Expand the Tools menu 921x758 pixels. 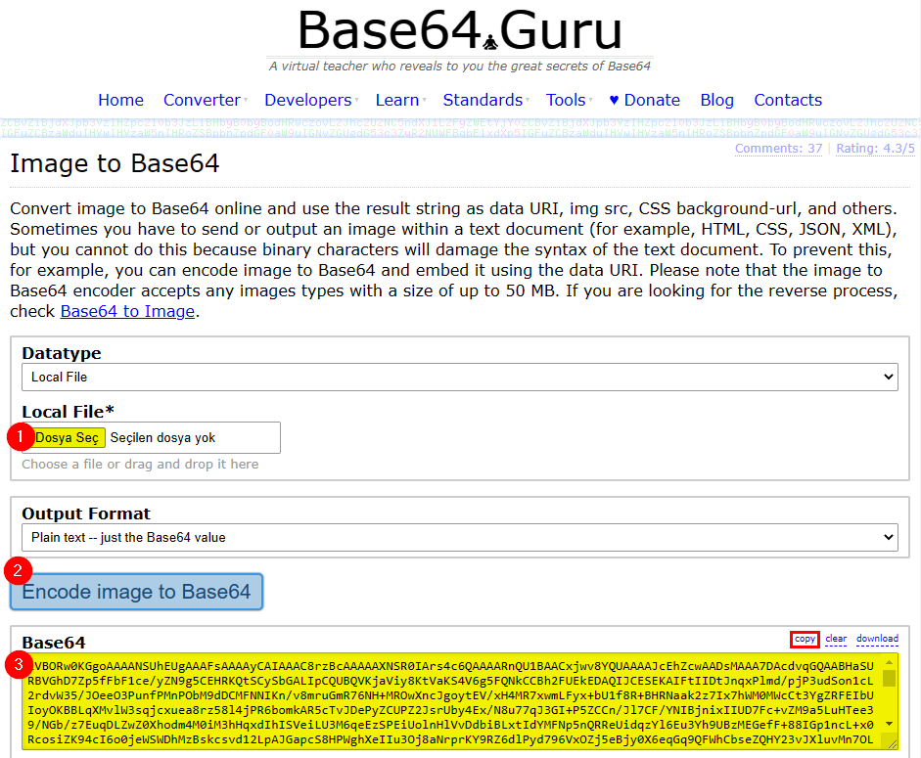pos(569,100)
